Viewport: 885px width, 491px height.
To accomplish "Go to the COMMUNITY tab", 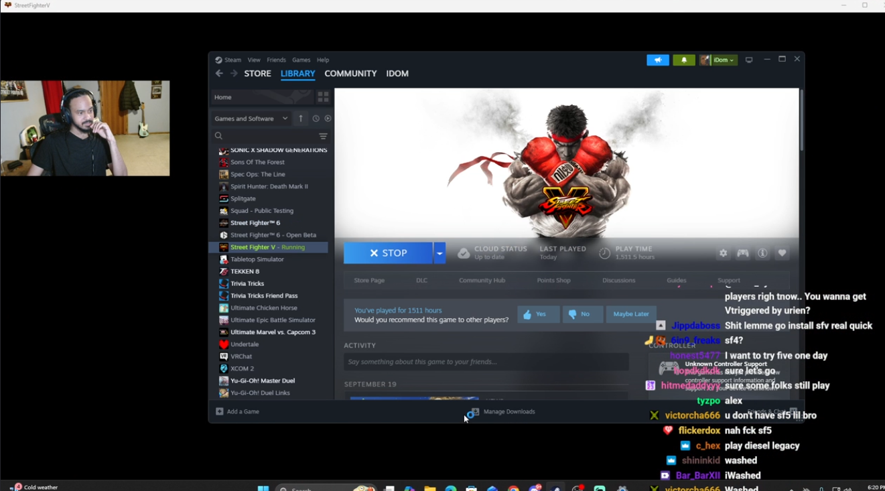I will [350, 74].
